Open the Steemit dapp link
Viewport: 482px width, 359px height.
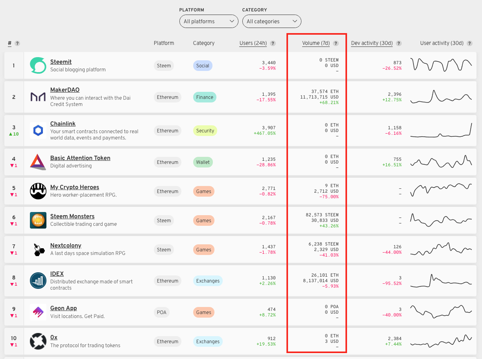61,62
